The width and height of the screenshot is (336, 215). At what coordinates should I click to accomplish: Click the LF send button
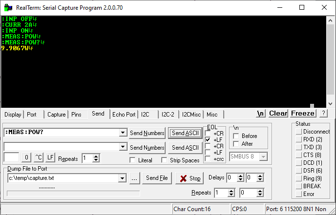[50, 157]
